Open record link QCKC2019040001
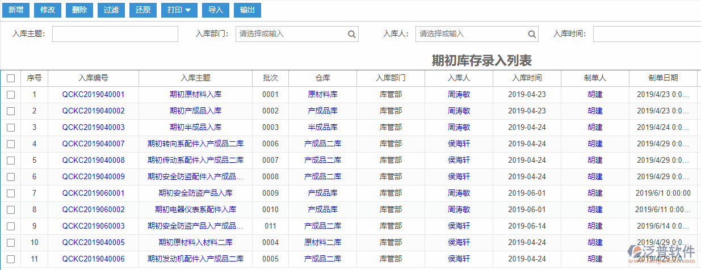This screenshot has width=701, height=270. click(93, 95)
